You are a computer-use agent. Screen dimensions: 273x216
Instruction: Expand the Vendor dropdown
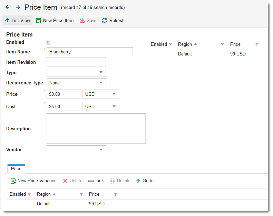click(x=101, y=150)
